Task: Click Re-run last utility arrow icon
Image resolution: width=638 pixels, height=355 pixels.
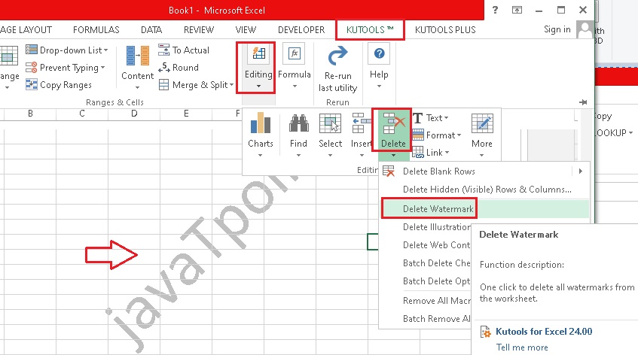Action: point(337,56)
